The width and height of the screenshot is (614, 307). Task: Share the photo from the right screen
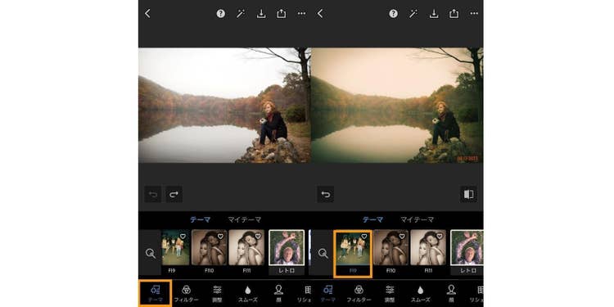(x=454, y=14)
